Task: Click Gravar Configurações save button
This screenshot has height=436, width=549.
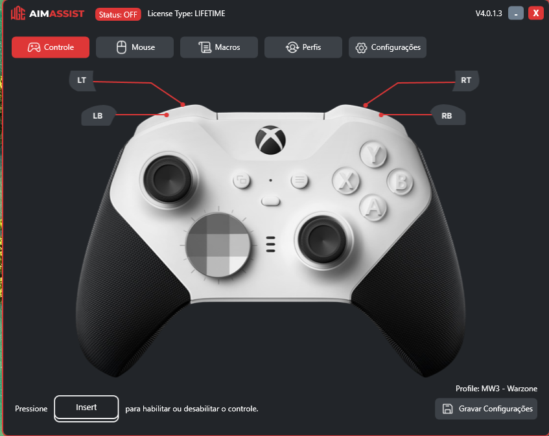Action: [486, 409]
